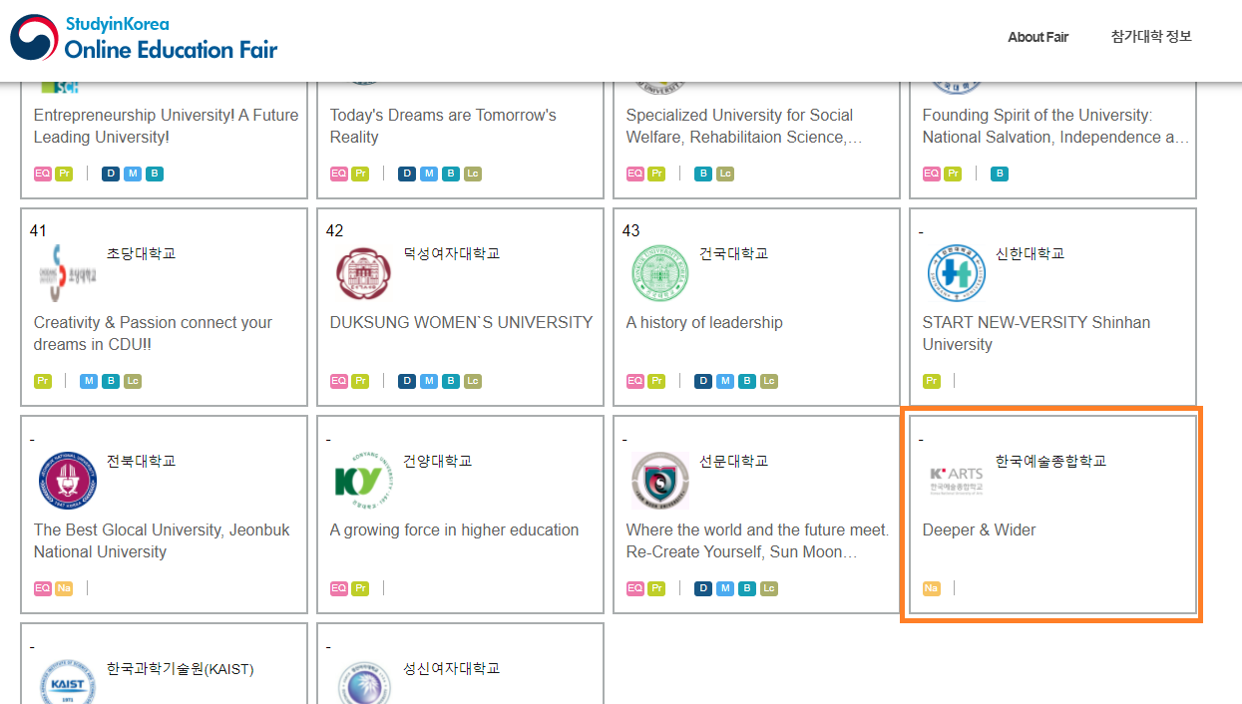1242x704 pixels.
Task: Click the K-ARTS logo
Action: tap(956, 481)
